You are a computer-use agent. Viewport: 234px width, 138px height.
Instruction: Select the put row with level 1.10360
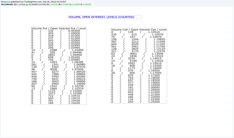coord(56,91)
